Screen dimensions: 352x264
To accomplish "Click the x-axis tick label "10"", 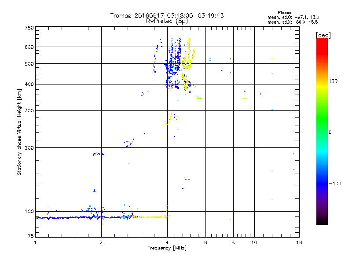I will [254, 242].
